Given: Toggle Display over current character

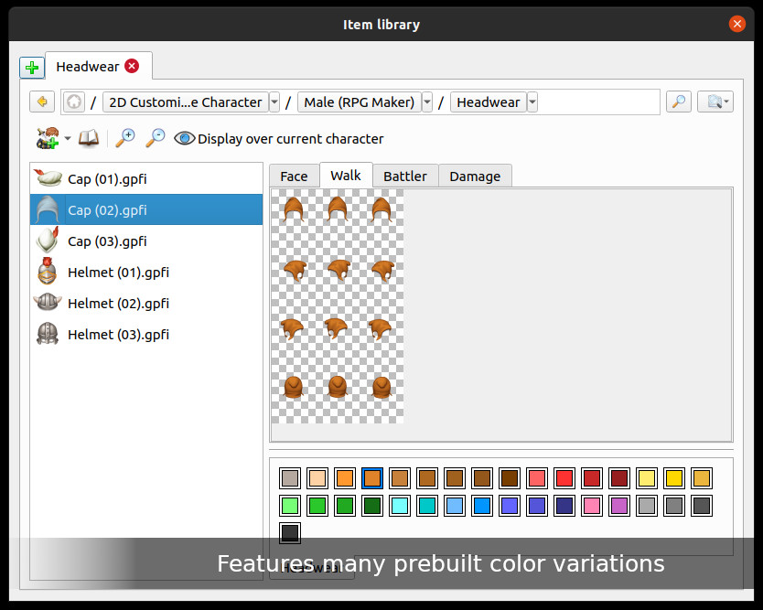Looking at the screenshot, I should (184, 138).
